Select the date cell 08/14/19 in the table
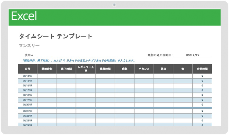Viewport: 229px width, 135px height. click(x=27, y=76)
